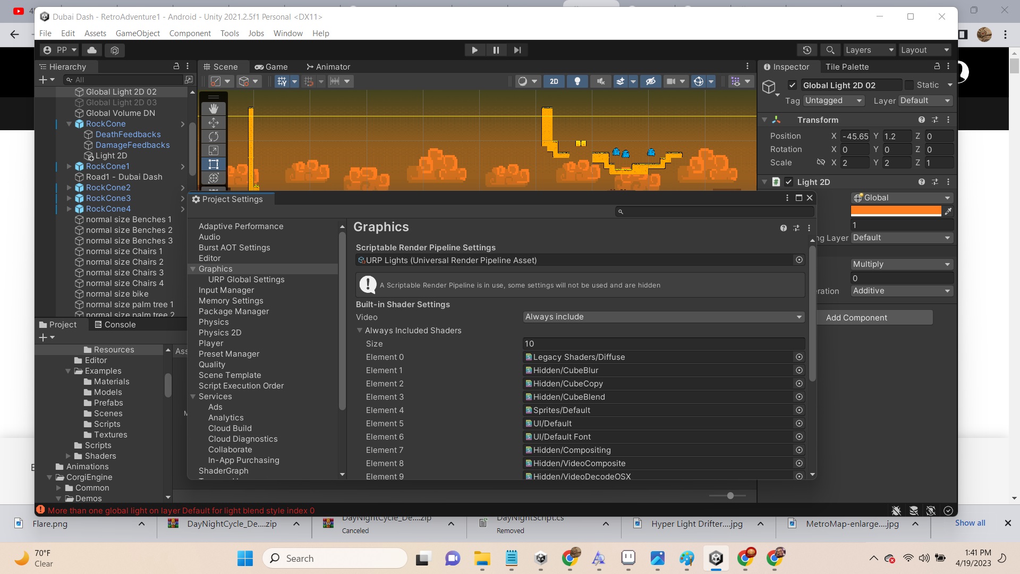Open the Transform component settings preset icon
The height and width of the screenshot is (574, 1020).
pos(935,120)
